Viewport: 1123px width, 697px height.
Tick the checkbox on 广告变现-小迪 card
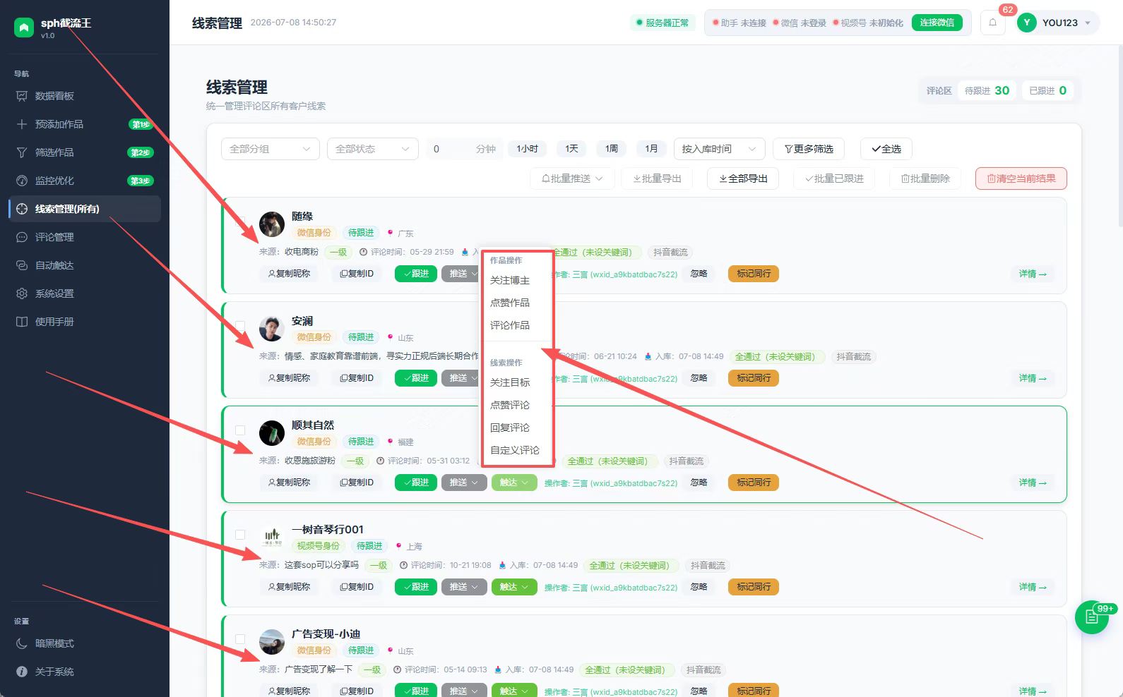[x=240, y=639]
